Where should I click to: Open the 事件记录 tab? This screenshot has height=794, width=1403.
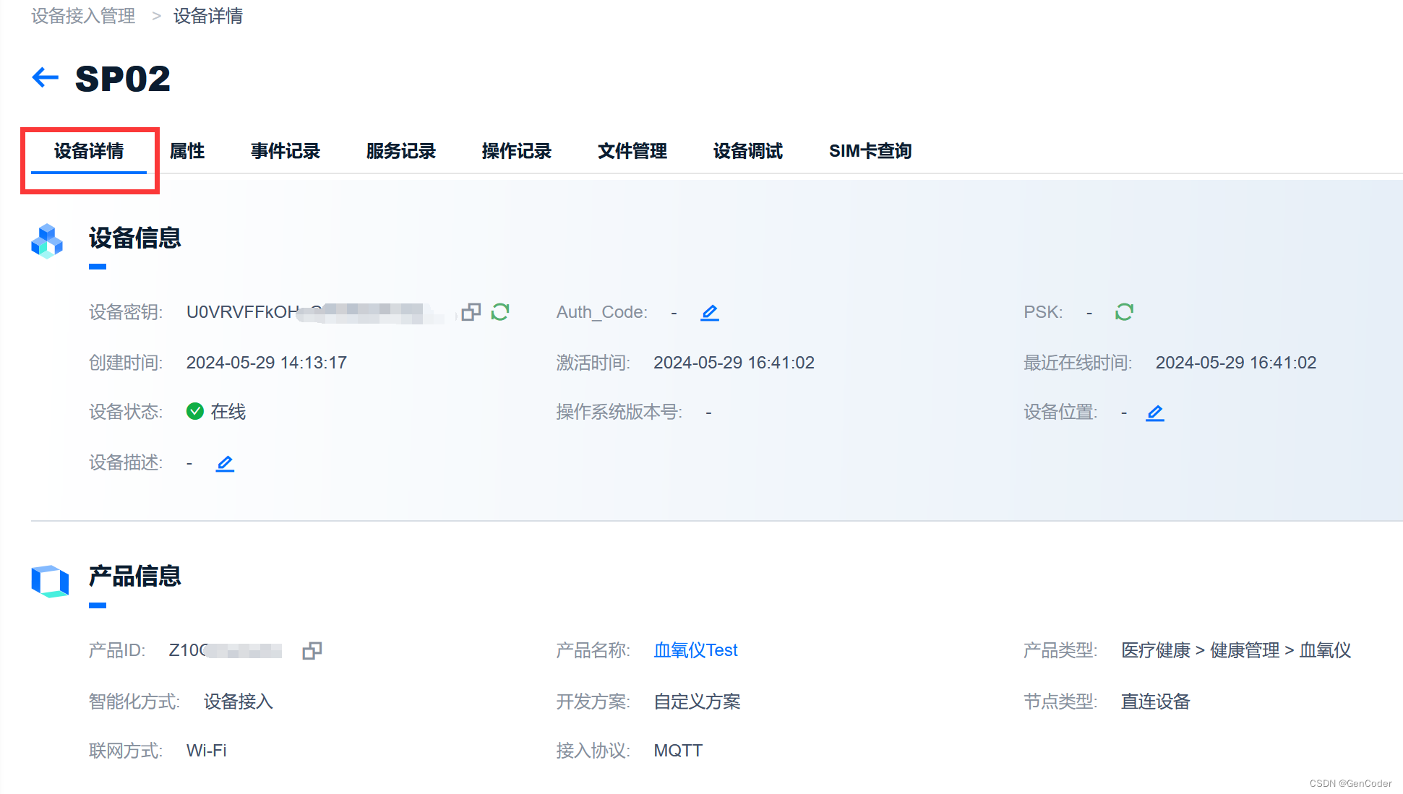click(286, 151)
